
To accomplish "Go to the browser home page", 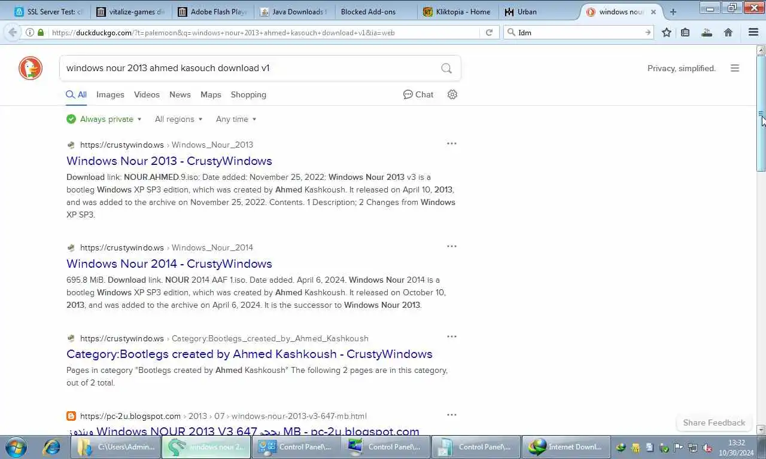I will 728,32.
